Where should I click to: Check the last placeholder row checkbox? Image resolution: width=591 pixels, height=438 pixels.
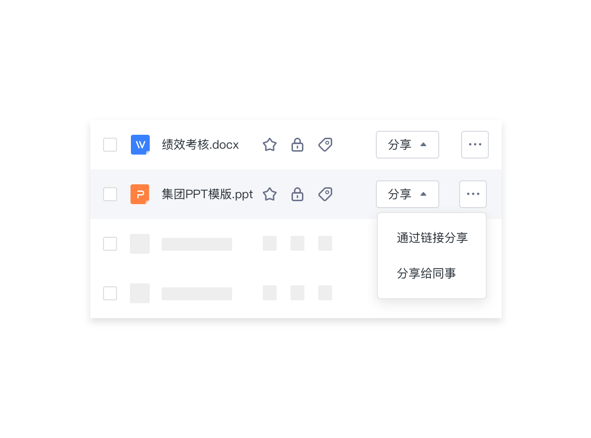(x=110, y=293)
